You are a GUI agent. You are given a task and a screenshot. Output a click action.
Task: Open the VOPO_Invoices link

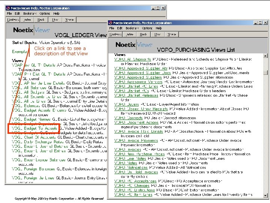127,150
